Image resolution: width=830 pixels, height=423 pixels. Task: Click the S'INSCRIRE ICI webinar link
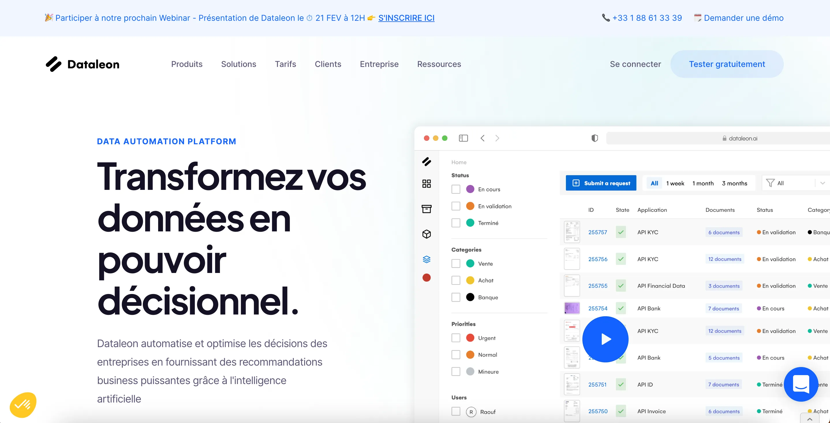coord(406,18)
